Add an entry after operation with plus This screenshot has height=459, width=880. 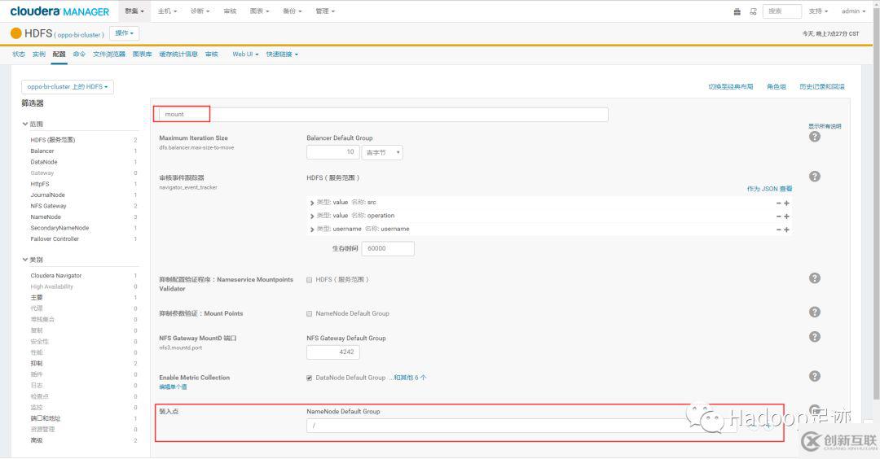(x=787, y=216)
